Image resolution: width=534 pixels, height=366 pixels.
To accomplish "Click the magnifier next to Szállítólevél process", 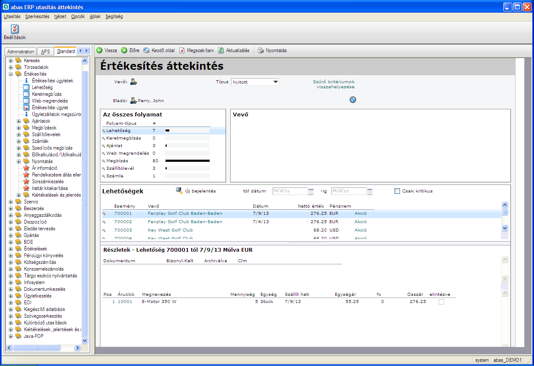I will point(104,169).
